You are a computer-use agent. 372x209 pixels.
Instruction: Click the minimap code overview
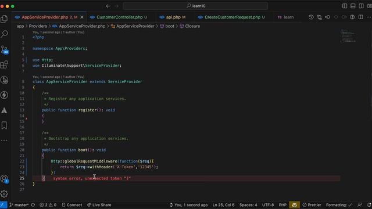click(x=348, y=36)
